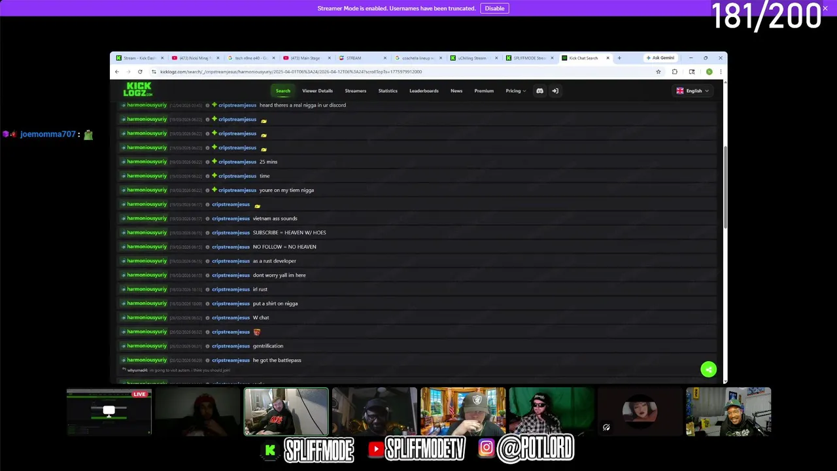Click the page vertical scrollbar thumb
This screenshot has height=471, width=837.
coord(725,186)
